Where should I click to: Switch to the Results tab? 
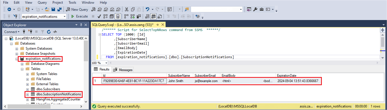click(102, 69)
